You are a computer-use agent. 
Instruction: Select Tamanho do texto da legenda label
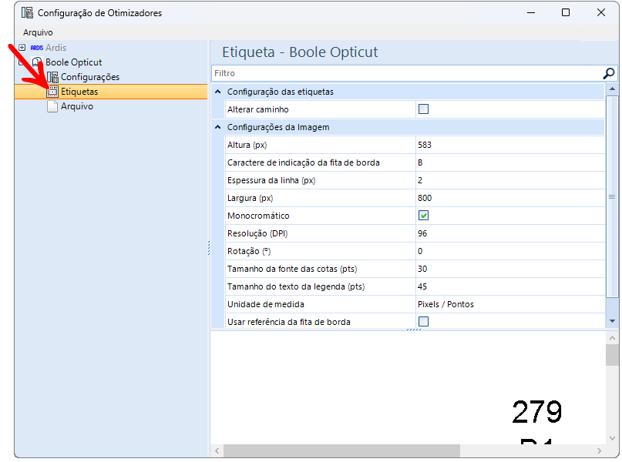pos(296,286)
